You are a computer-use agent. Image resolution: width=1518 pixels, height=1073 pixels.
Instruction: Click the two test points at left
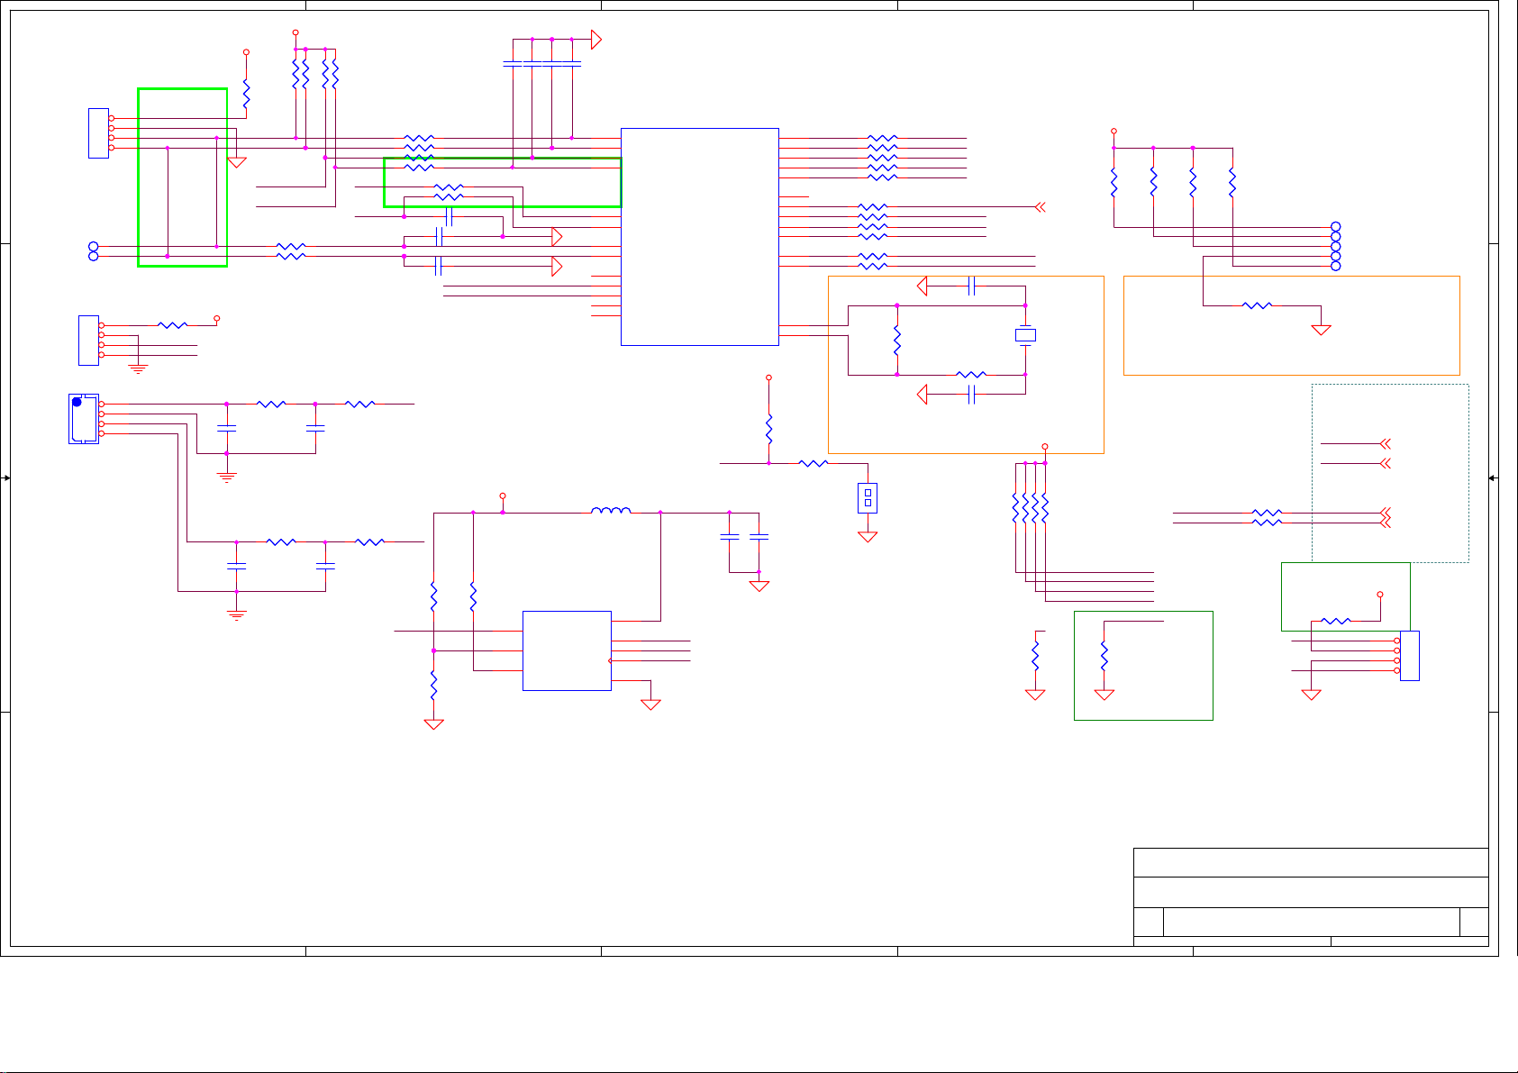point(93,251)
